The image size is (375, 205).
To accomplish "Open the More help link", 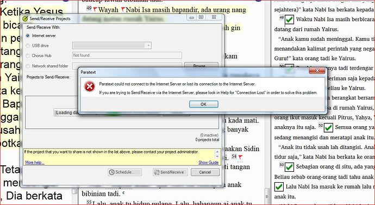I will point(35,163).
